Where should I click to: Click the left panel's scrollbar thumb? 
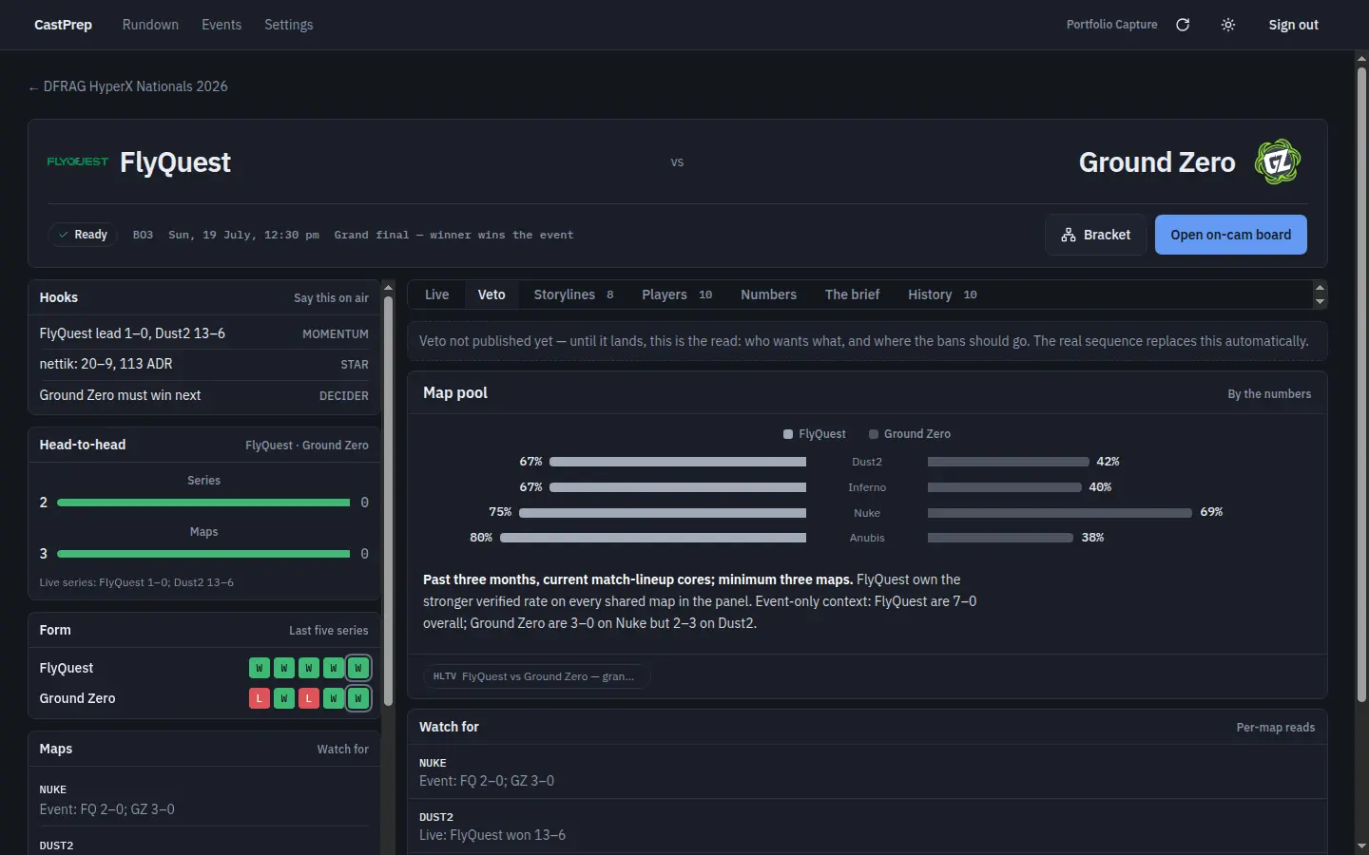click(x=388, y=501)
